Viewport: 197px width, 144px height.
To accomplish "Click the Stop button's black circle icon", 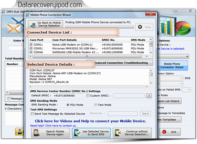I will [140, 27].
